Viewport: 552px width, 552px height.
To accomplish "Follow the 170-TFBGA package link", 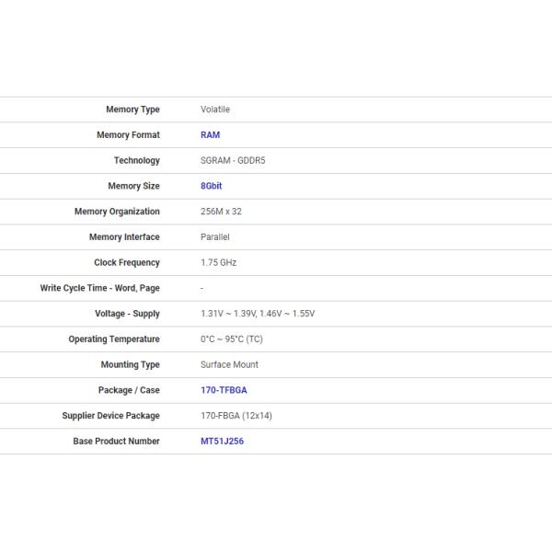I will (x=224, y=390).
